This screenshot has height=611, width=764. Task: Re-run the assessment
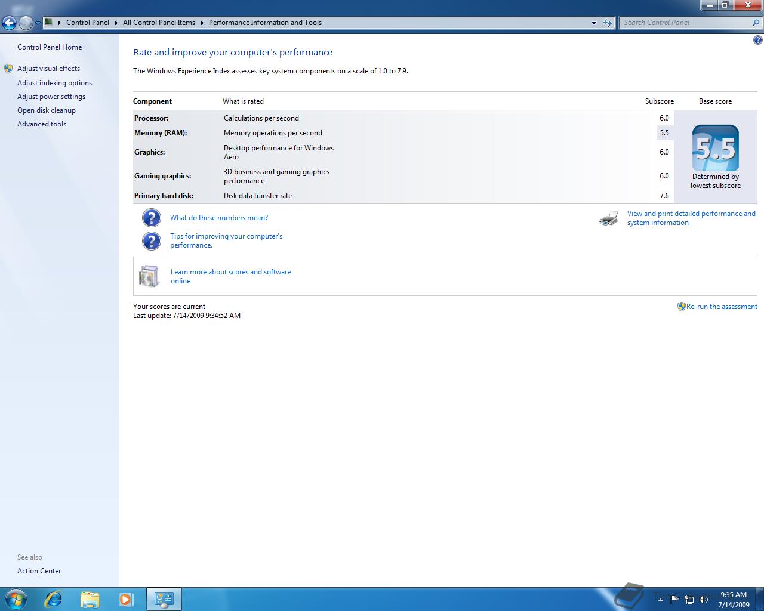(x=722, y=307)
